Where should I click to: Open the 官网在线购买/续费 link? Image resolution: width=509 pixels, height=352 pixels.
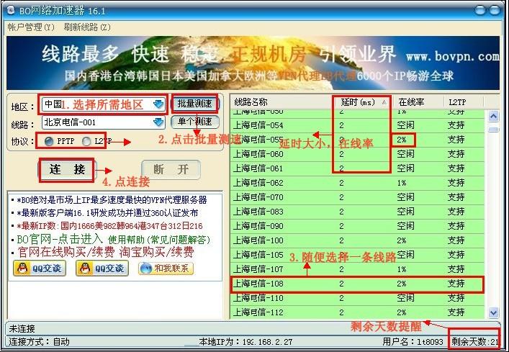coord(66,253)
